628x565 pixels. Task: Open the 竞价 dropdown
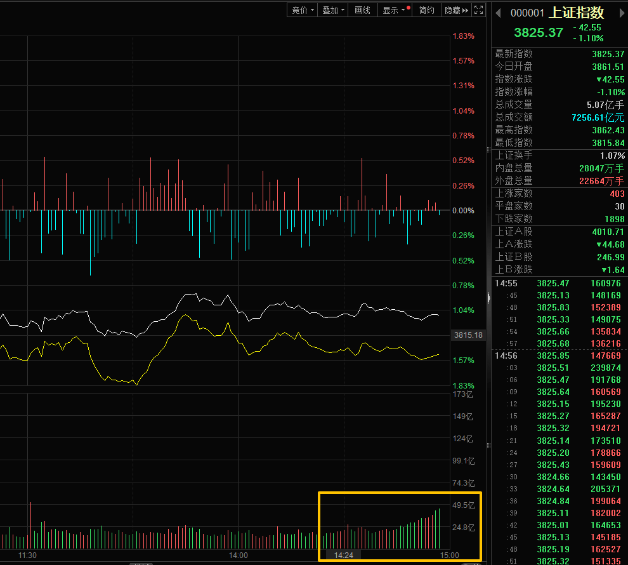[x=303, y=10]
